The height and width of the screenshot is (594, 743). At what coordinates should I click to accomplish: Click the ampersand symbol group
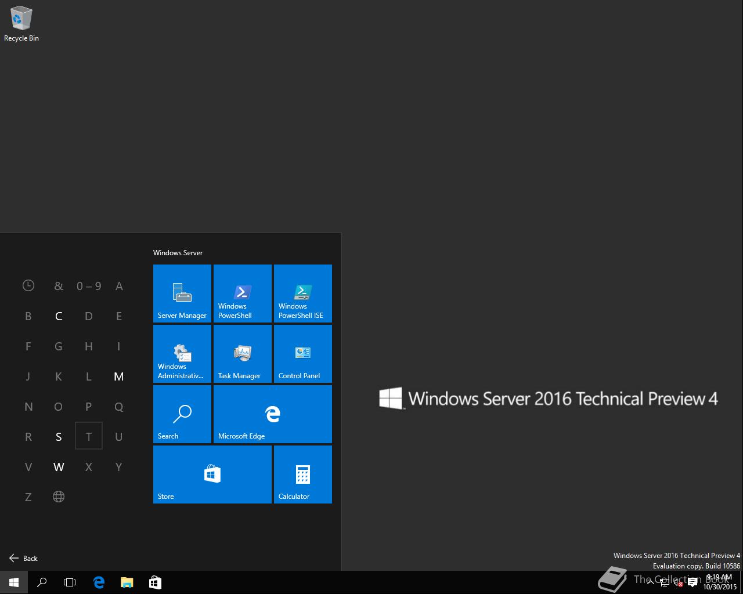(x=59, y=286)
